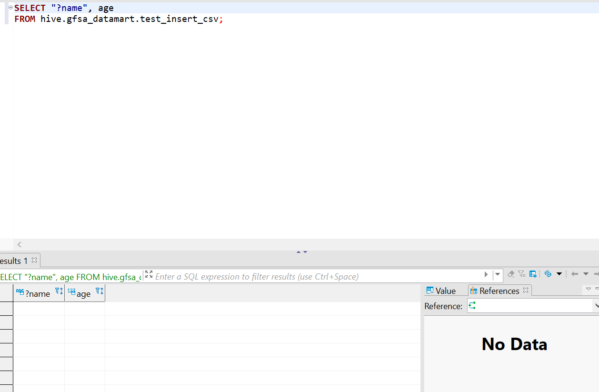Switch to the Value tab

click(x=445, y=290)
